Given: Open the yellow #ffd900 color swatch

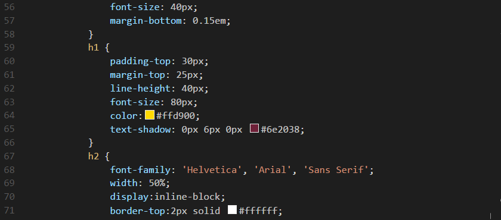Looking at the screenshot, I should (x=150, y=115).
